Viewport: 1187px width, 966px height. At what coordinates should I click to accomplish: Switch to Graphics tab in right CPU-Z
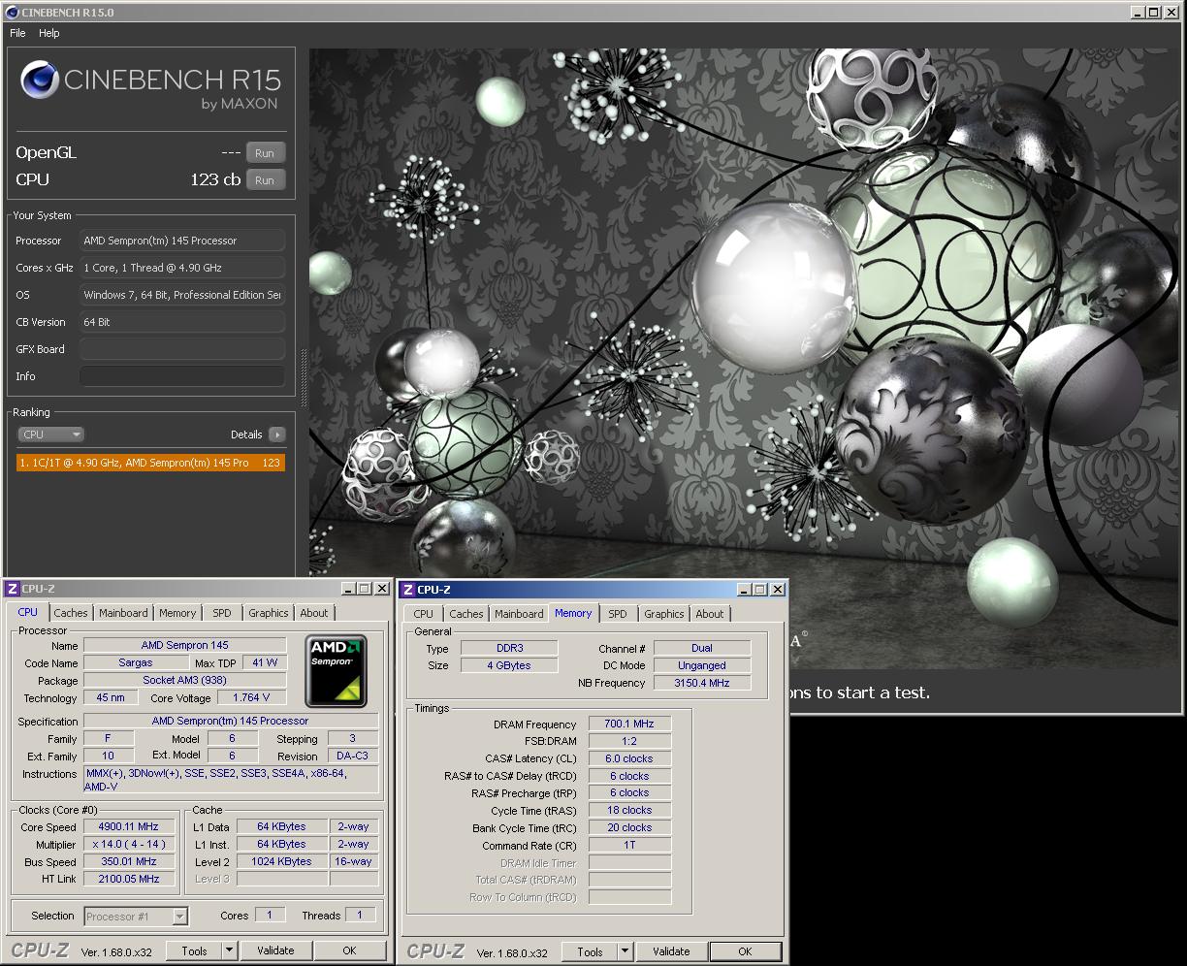(664, 614)
